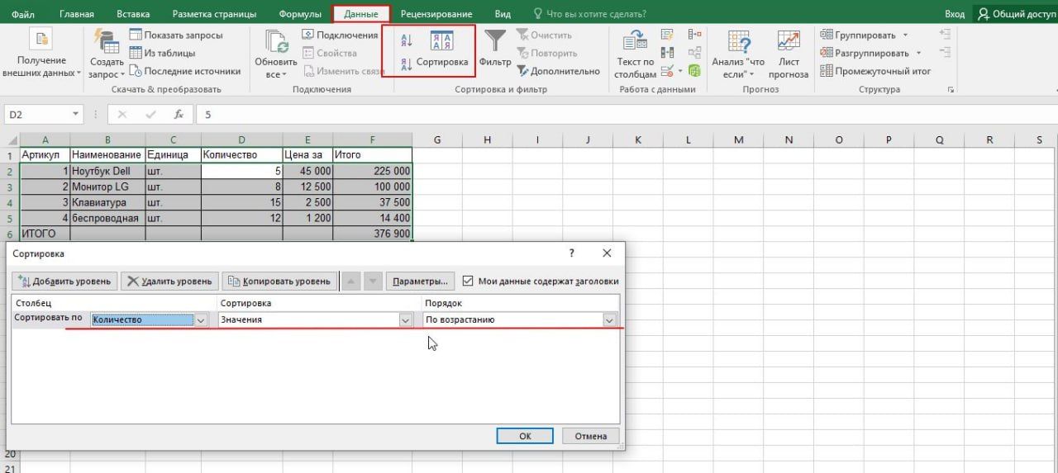
Task: Select cell containing Ноутбук Dell
Action: point(107,171)
